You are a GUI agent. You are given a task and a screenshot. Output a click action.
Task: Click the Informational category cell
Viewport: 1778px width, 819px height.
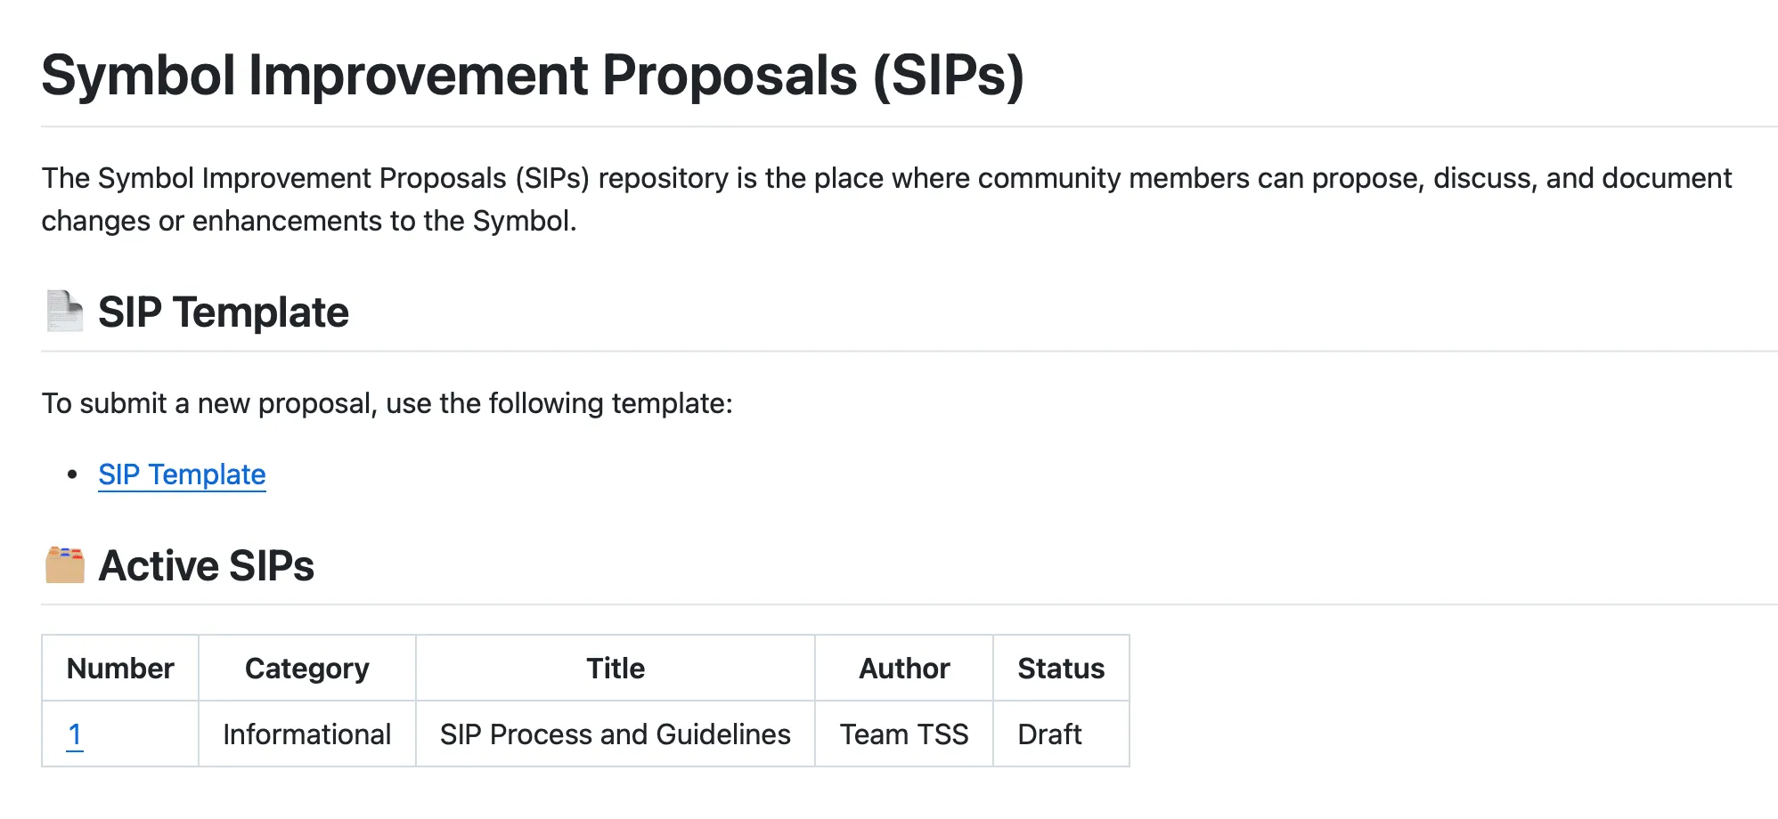(x=306, y=734)
